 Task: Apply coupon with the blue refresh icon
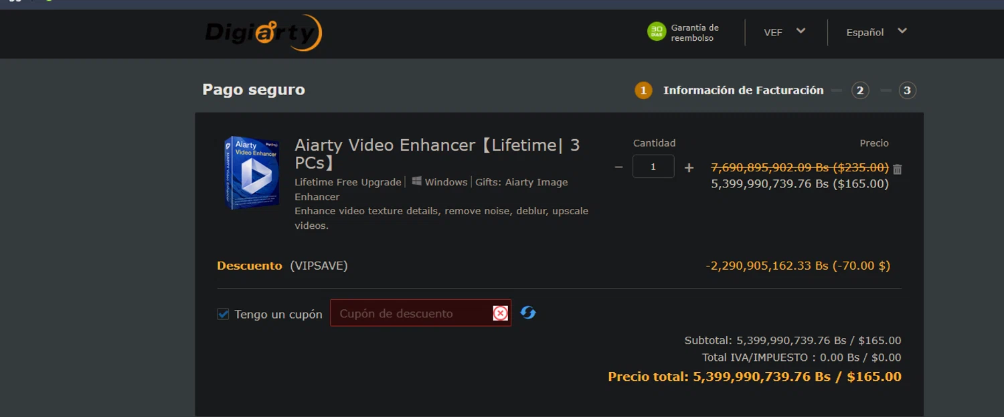coord(528,313)
